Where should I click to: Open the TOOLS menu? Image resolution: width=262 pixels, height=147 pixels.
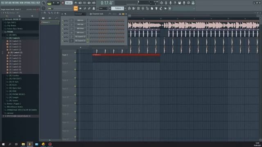[34, 3]
